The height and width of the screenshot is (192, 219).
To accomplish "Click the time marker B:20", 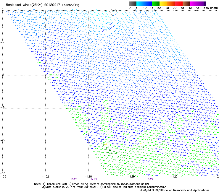I will (x=74, y=179).
